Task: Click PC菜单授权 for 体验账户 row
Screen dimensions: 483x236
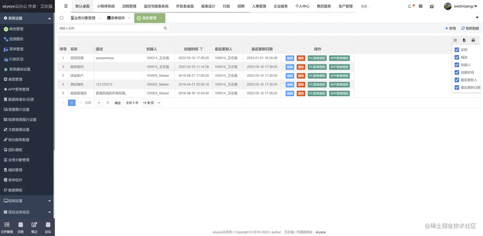Action: (x=317, y=76)
